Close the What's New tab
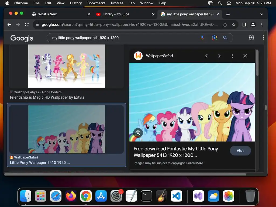The height and width of the screenshot is (207, 276). tap(89, 14)
